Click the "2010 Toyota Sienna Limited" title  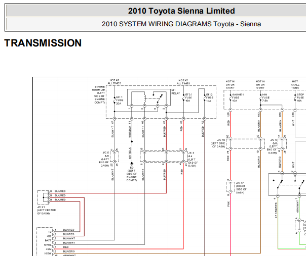click(181, 11)
